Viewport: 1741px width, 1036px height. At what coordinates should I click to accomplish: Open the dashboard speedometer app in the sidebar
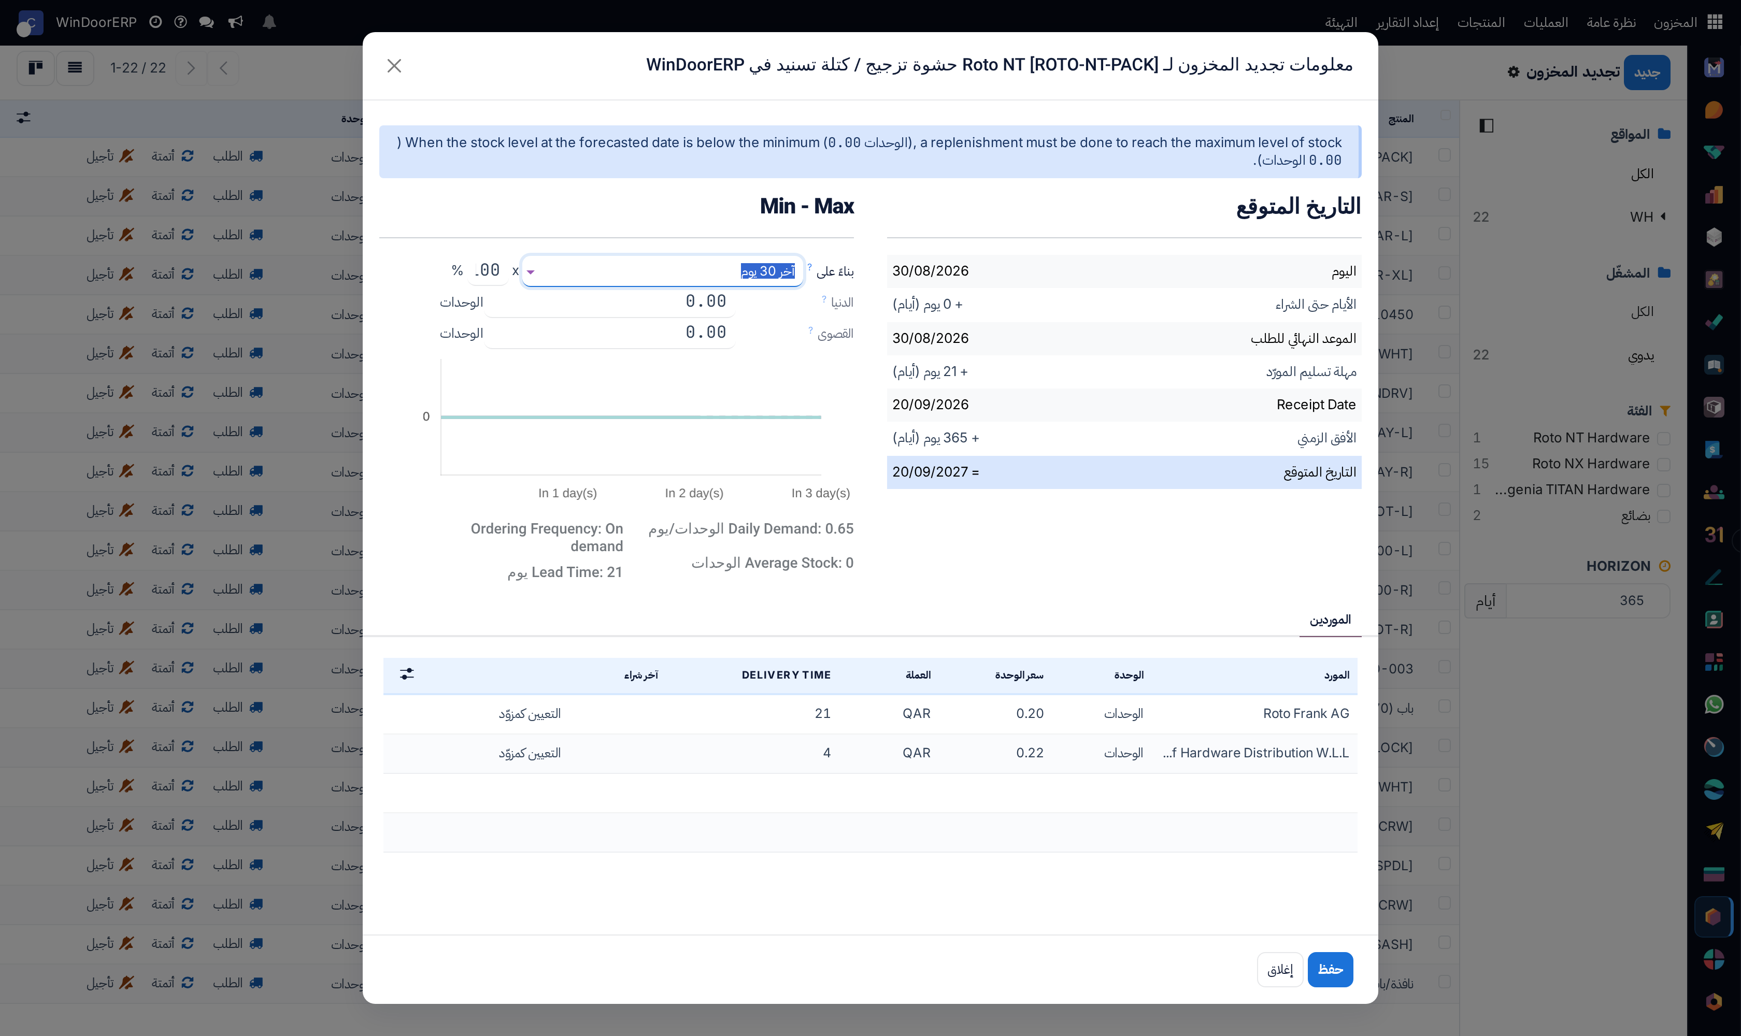click(1713, 746)
